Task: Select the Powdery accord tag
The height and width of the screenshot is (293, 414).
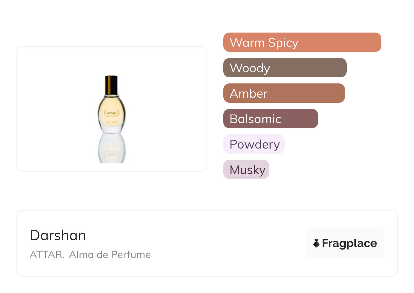Action: (254, 144)
